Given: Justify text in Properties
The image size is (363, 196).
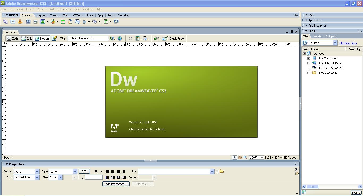Looking at the screenshot, I should pos(124,171).
